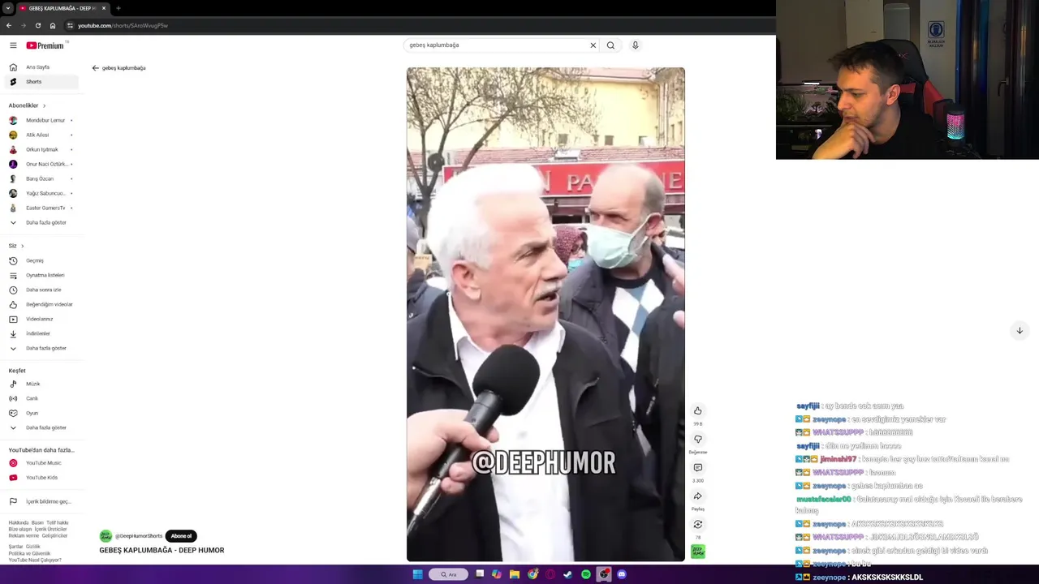Open Easter GamersTv channel subscription
The image size is (1039, 584).
41,208
